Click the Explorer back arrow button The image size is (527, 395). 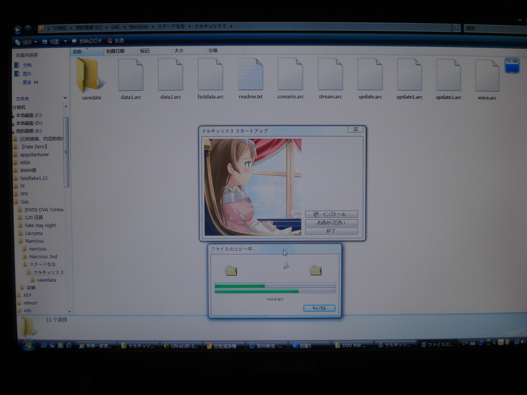(x=18, y=30)
